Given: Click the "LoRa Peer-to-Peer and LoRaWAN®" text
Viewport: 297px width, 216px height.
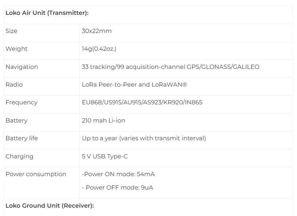Looking at the screenshot, I should click(134, 84).
